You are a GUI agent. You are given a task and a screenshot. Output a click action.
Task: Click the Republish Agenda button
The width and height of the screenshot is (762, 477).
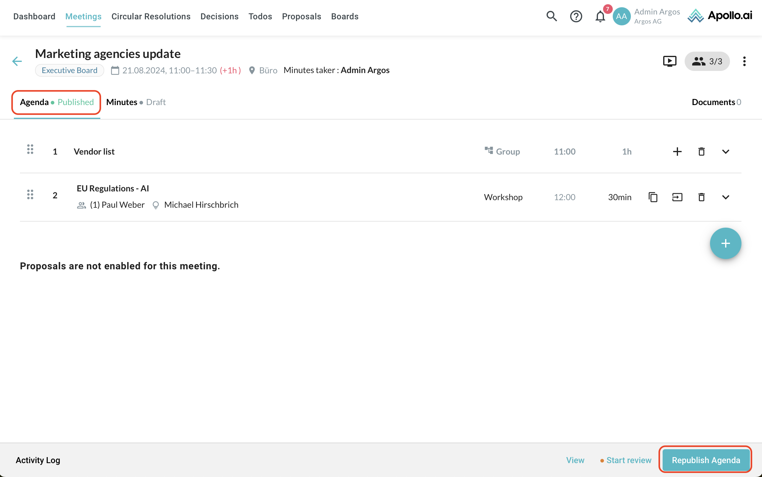click(x=705, y=460)
